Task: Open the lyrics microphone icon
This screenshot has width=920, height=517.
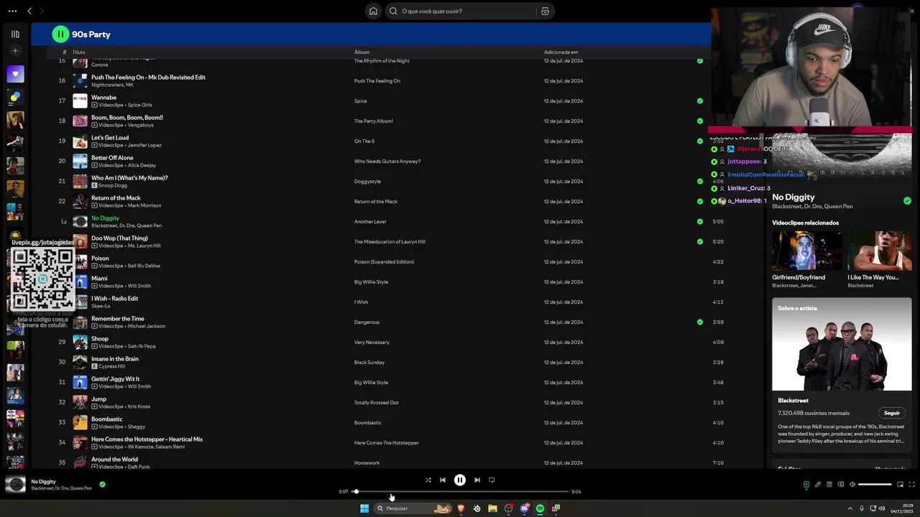Action: click(817, 485)
